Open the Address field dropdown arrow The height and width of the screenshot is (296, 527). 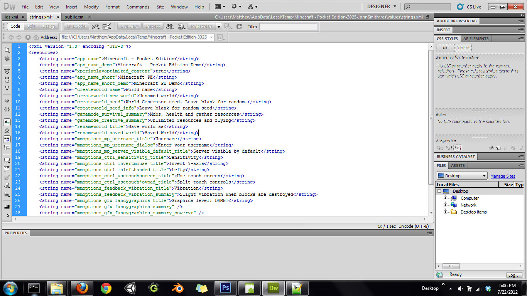[211, 37]
